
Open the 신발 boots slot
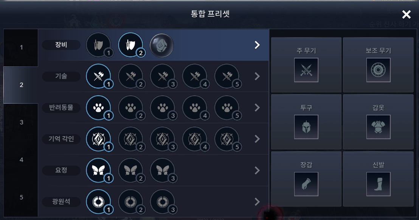(378, 179)
